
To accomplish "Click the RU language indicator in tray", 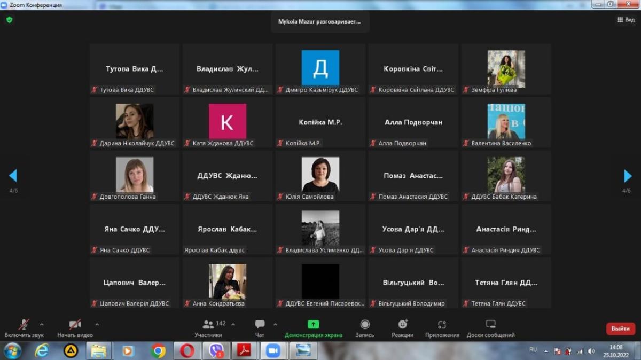I will [x=533, y=350].
